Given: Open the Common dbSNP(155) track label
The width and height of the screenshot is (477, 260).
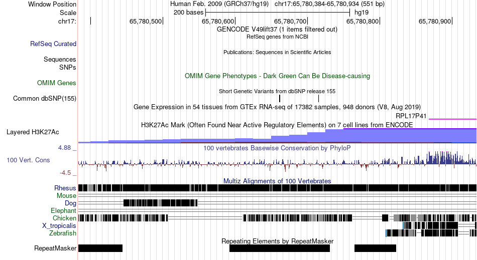Looking at the screenshot, I should 45,98.
